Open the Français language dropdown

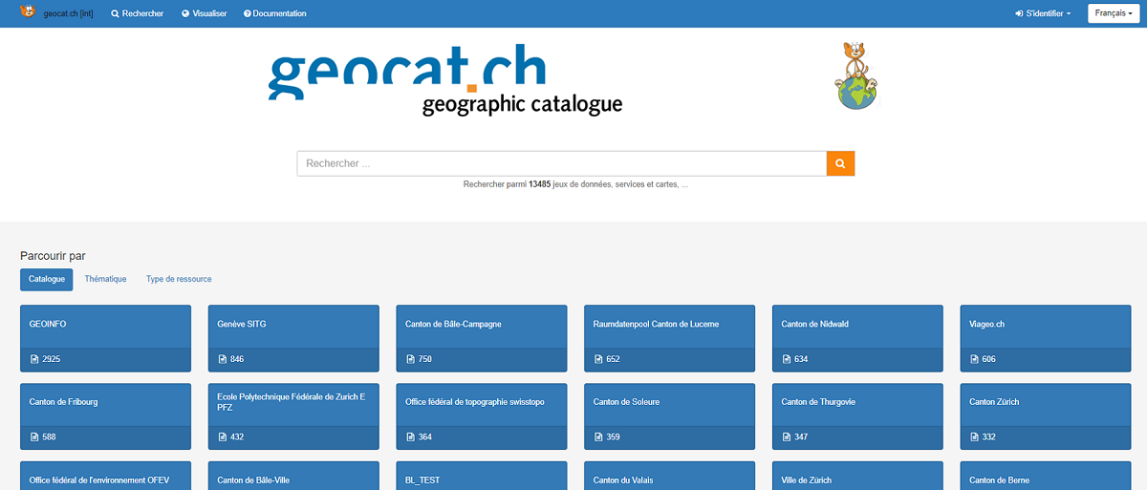tap(1113, 14)
